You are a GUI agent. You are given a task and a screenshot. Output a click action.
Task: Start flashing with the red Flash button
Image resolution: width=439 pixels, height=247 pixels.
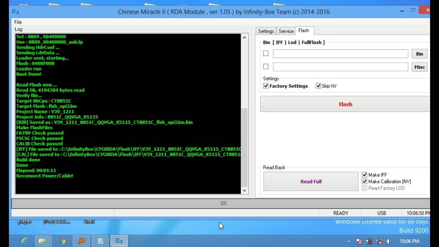345,104
